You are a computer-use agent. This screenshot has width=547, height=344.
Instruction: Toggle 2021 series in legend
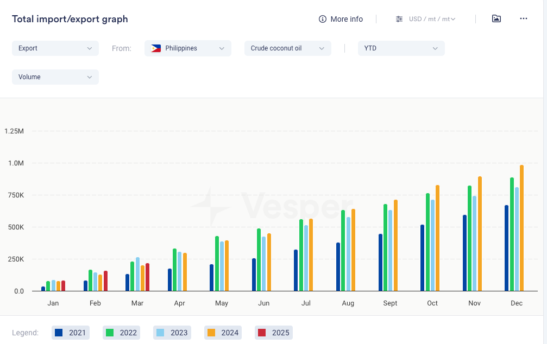pyautogui.click(x=71, y=333)
